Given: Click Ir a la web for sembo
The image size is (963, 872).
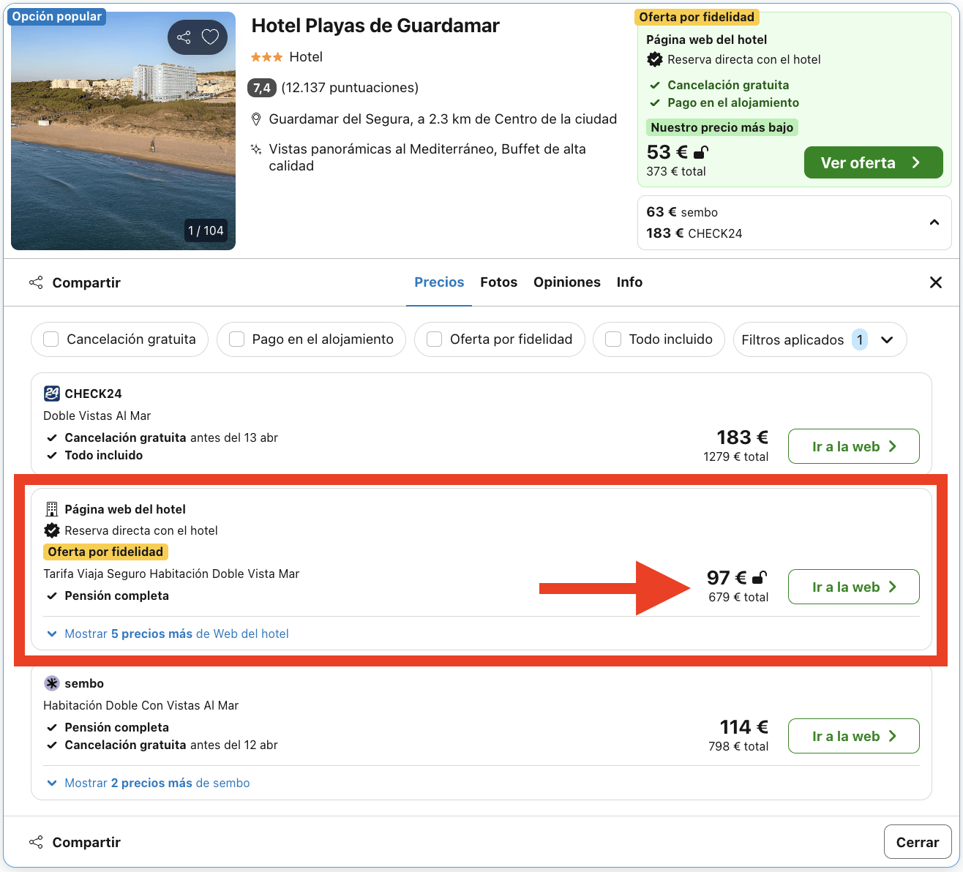Looking at the screenshot, I should click(x=853, y=736).
